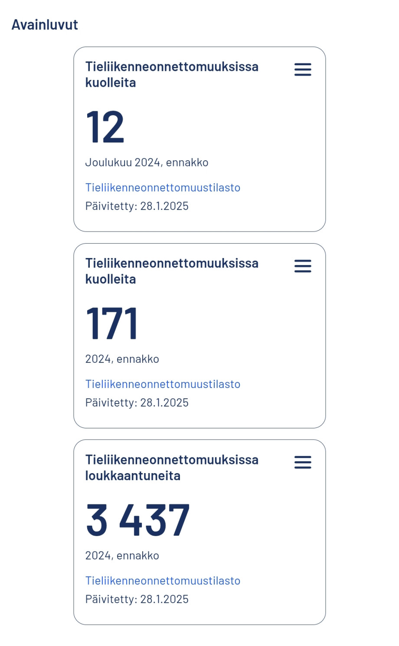Open hamburger menu on the loukkaantuneita card
Viewport: 399px width, 646px height.
pos(303,462)
